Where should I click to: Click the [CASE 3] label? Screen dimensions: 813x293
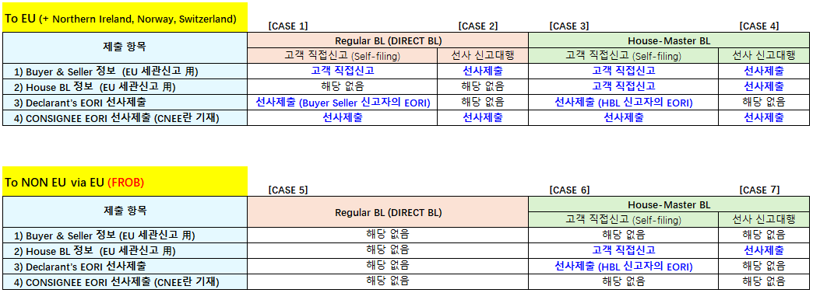(568, 26)
